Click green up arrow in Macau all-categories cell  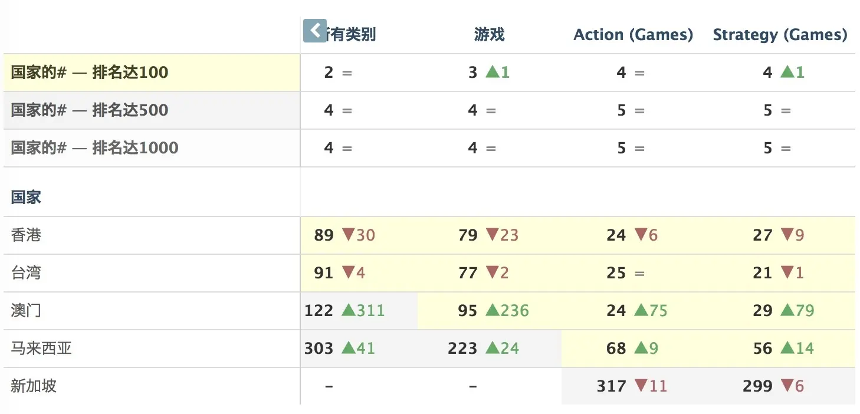click(x=349, y=310)
